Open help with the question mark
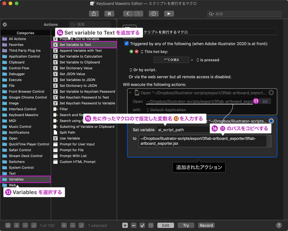288x231 pixels. (x=279, y=225)
